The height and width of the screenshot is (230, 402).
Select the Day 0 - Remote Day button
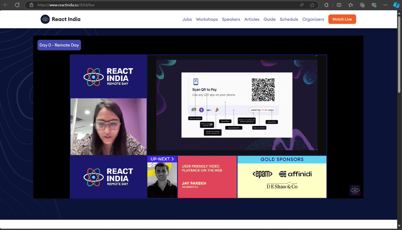(x=59, y=45)
